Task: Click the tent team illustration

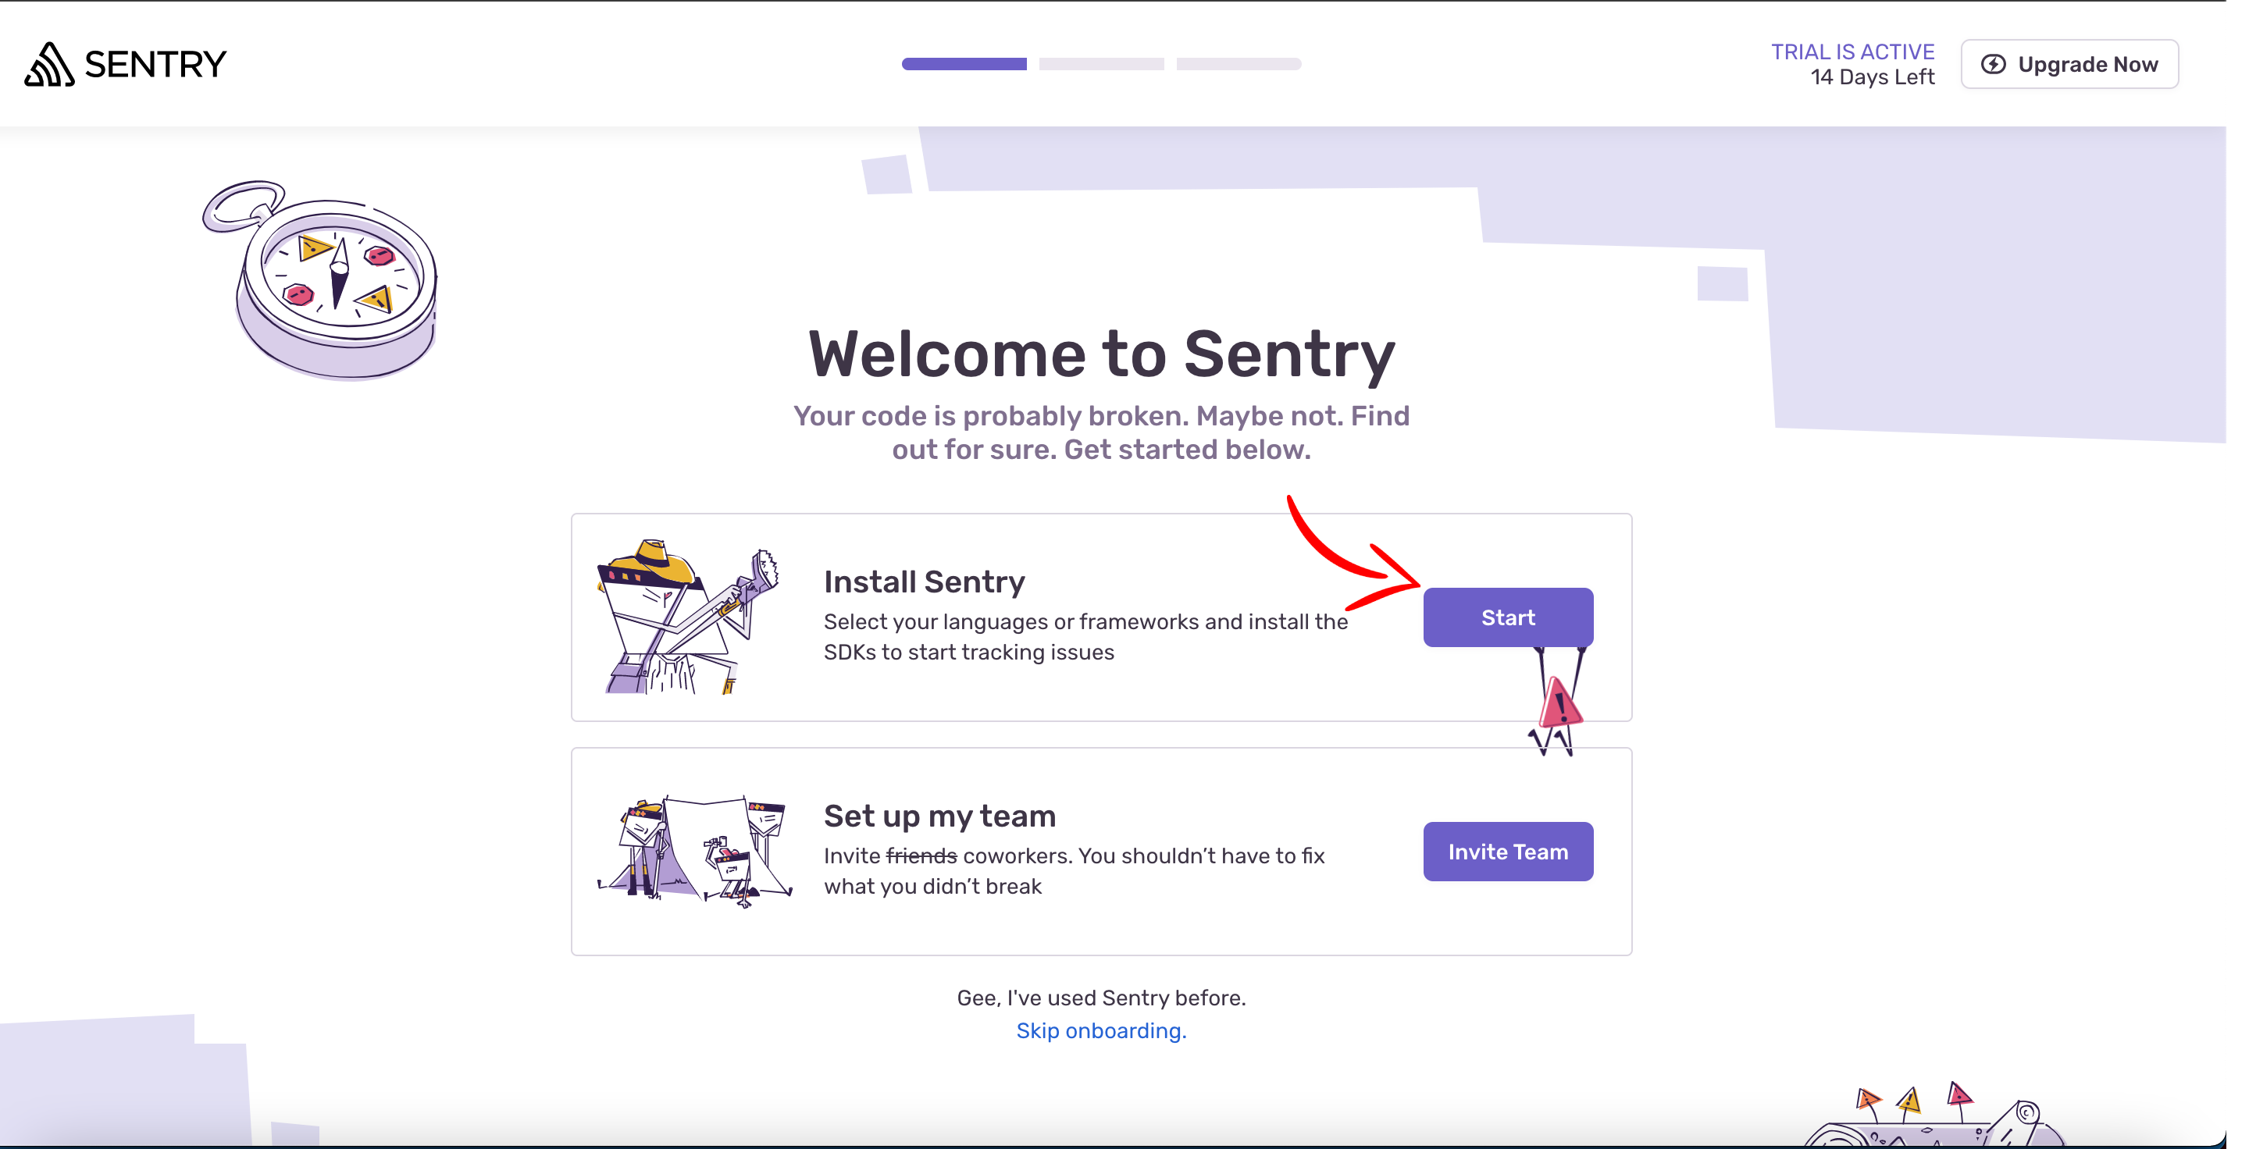Action: point(694,852)
